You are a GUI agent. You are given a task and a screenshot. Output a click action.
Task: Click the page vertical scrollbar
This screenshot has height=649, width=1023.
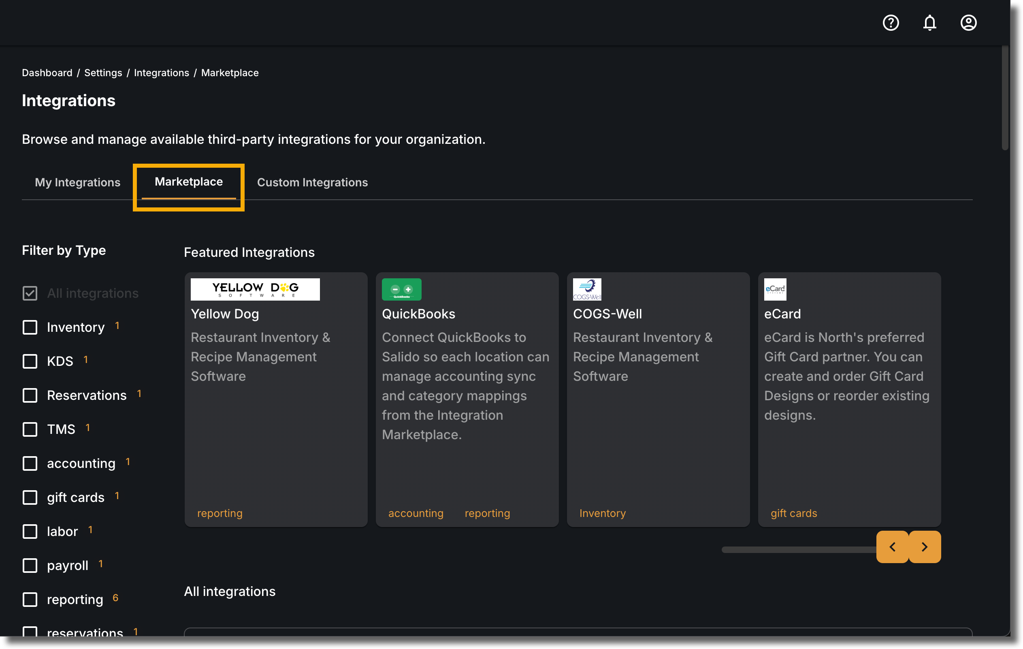(1005, 98)
